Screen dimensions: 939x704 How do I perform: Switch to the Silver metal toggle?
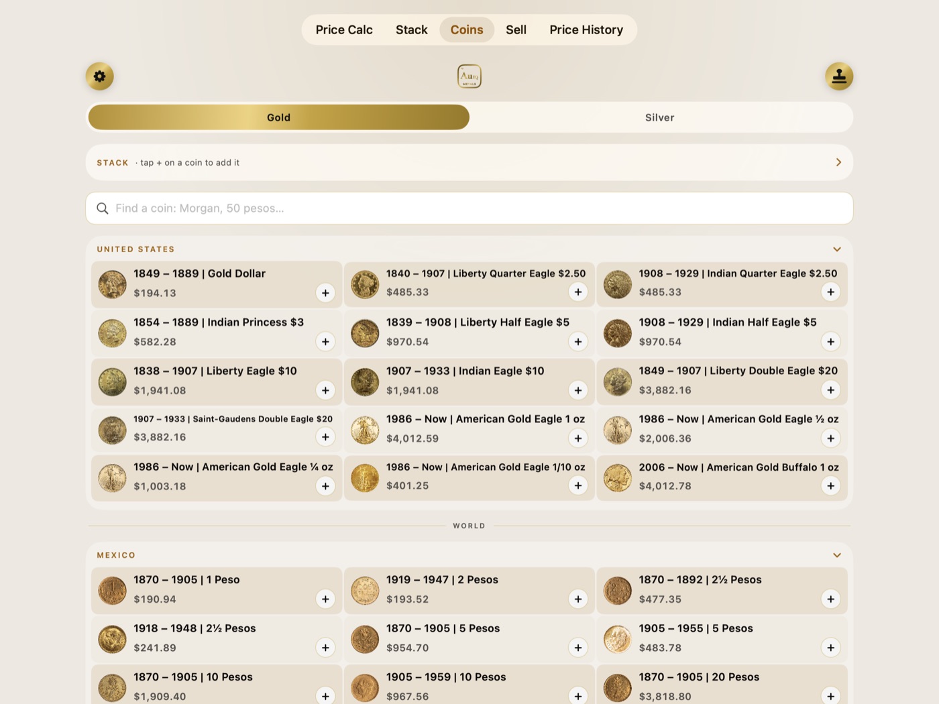(660, 117)
